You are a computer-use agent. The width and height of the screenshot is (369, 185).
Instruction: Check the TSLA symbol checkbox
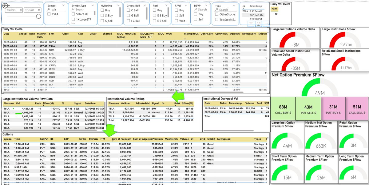[x=49, y=14]
